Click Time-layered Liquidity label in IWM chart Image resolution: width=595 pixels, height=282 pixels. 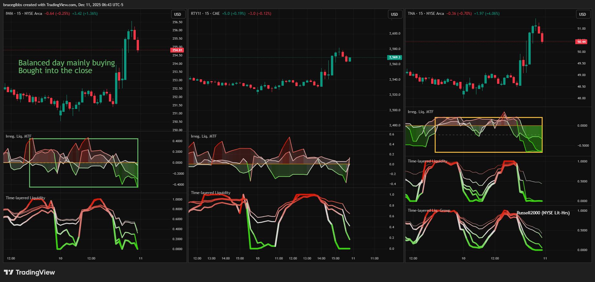[25, 198]
